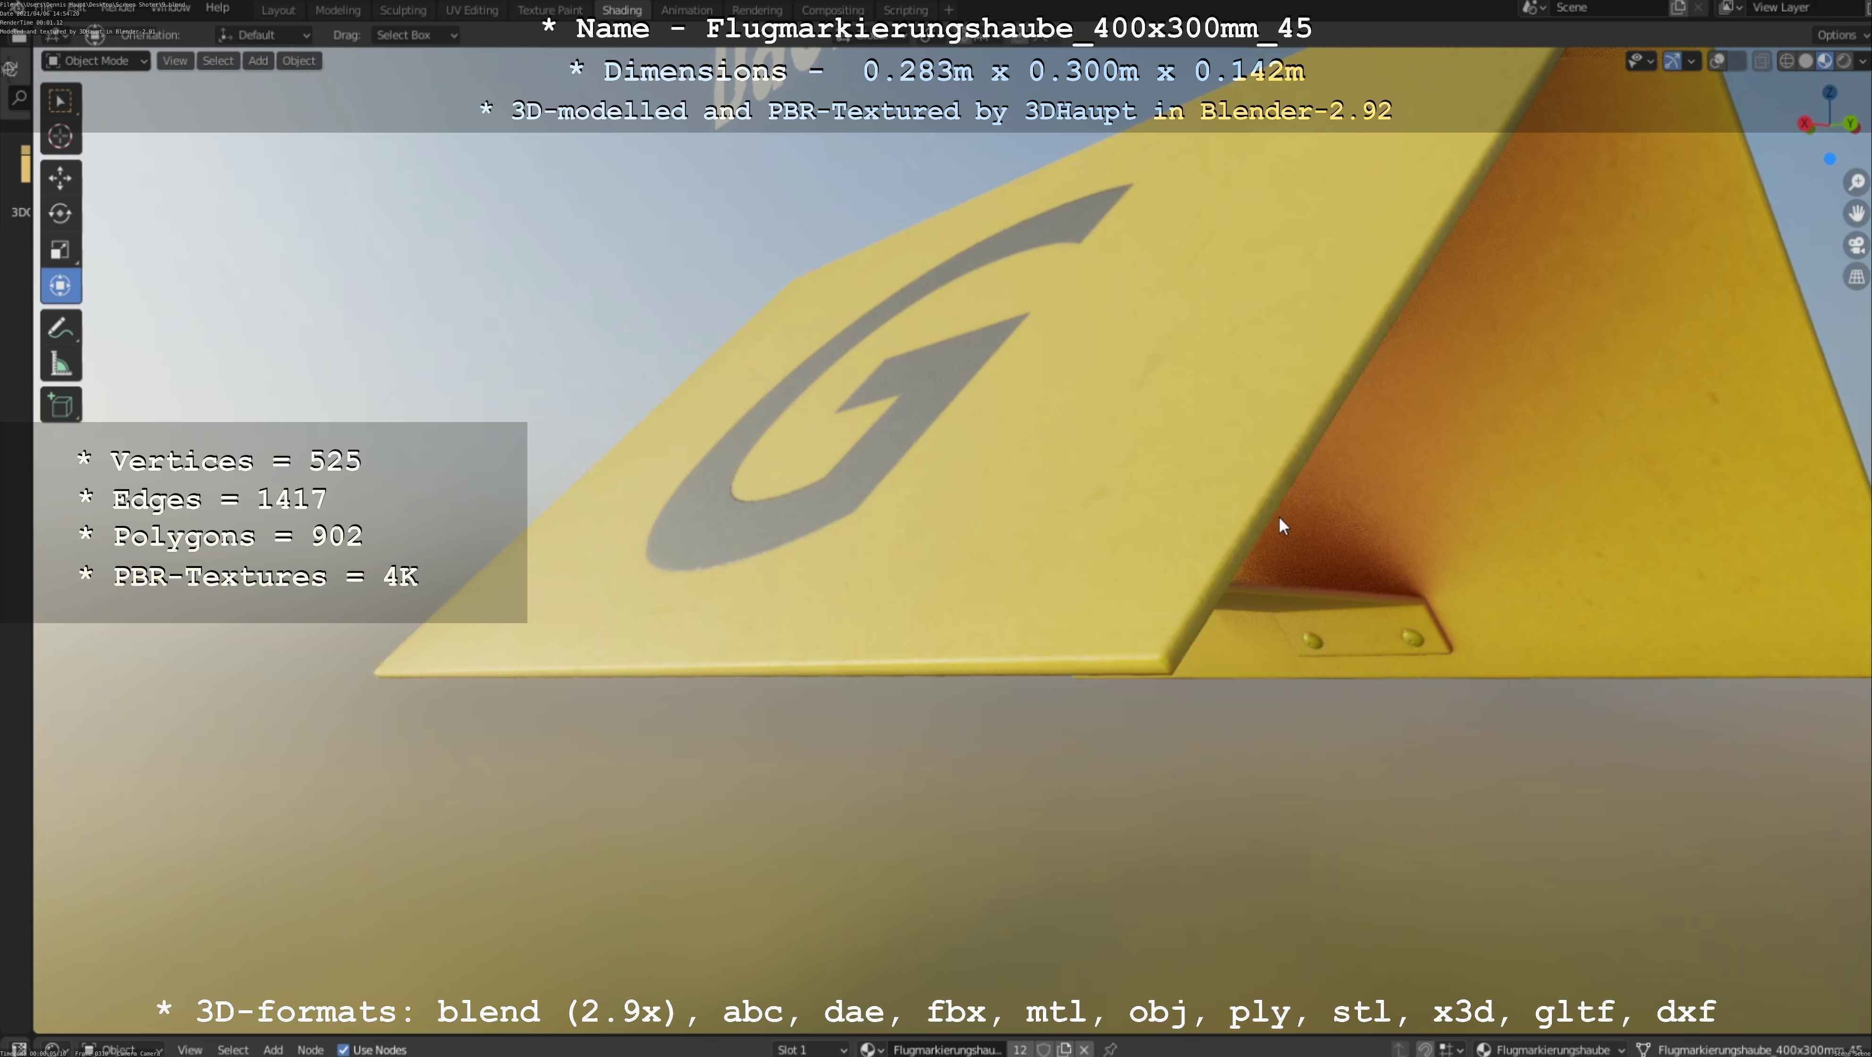1872x1057 pixels.
Task: Click the camera view navigation icon
Action: [1856, 245]
